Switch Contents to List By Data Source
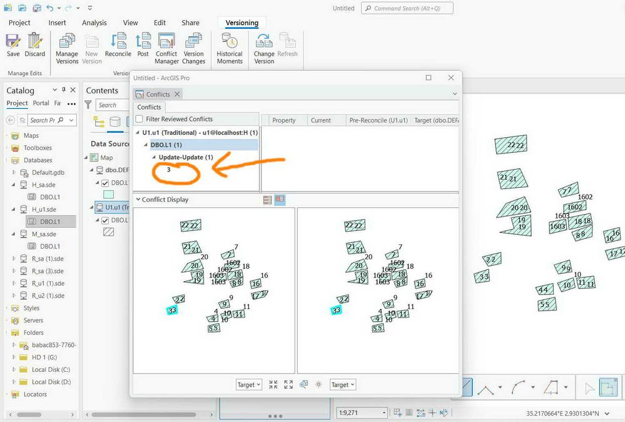Viewport: 625px width, 422px height. tap(115, 121)
